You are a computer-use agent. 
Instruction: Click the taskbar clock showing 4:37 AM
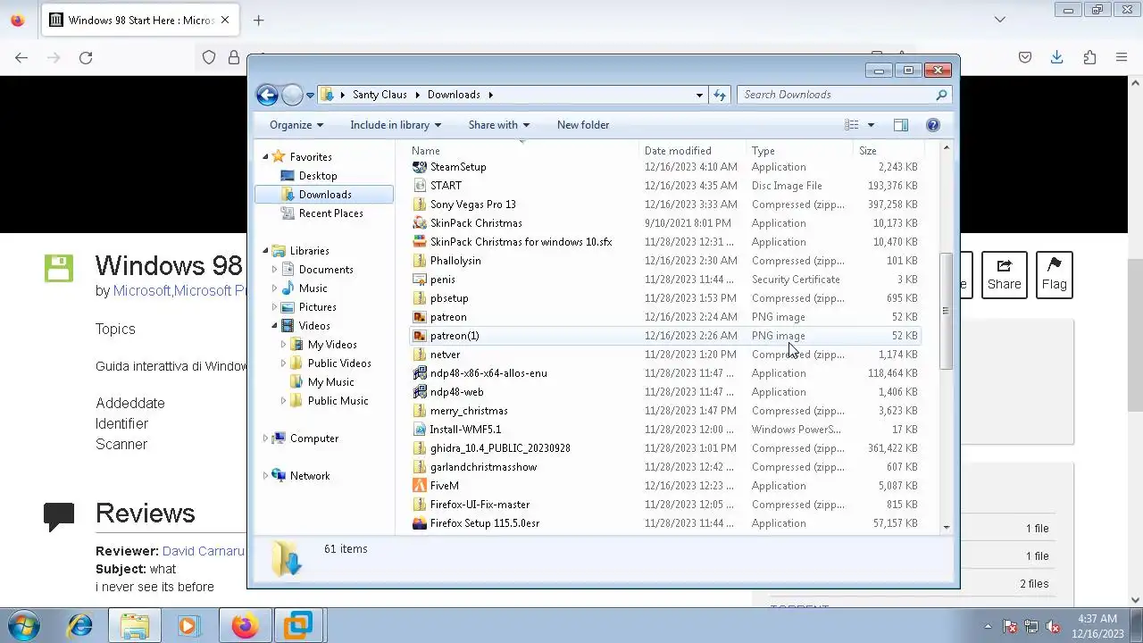[x=1097, y=626]
